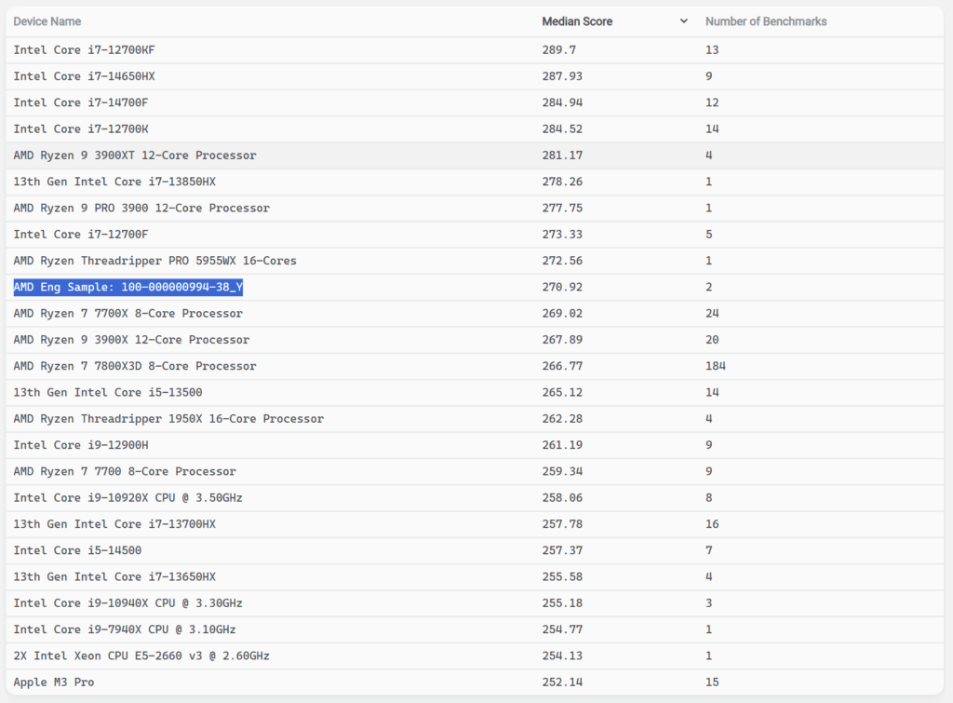
Task: Select Intel Core i7-12700K device name
Action: [x=81, y=128]
